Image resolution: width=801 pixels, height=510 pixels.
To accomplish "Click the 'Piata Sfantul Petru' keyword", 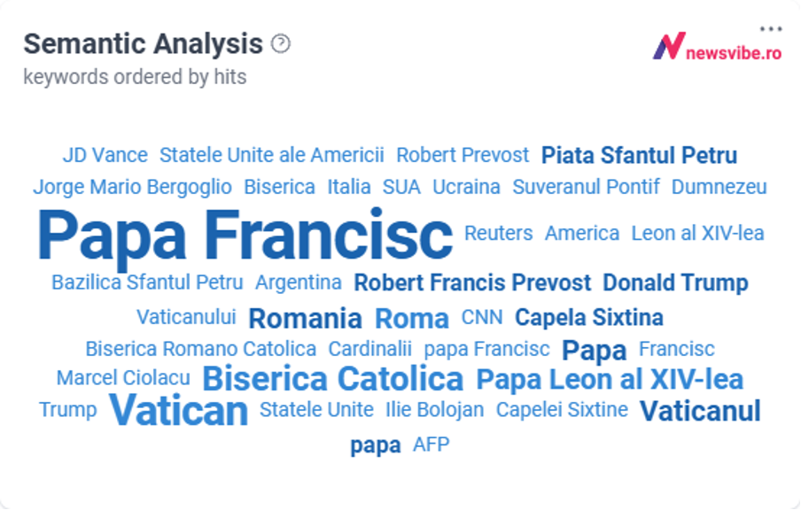I will pyautogui.click(x=639, y=155).
